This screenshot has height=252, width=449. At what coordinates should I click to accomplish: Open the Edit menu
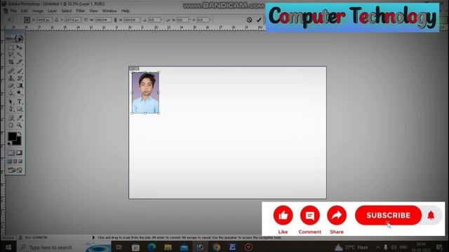[25, 11]
